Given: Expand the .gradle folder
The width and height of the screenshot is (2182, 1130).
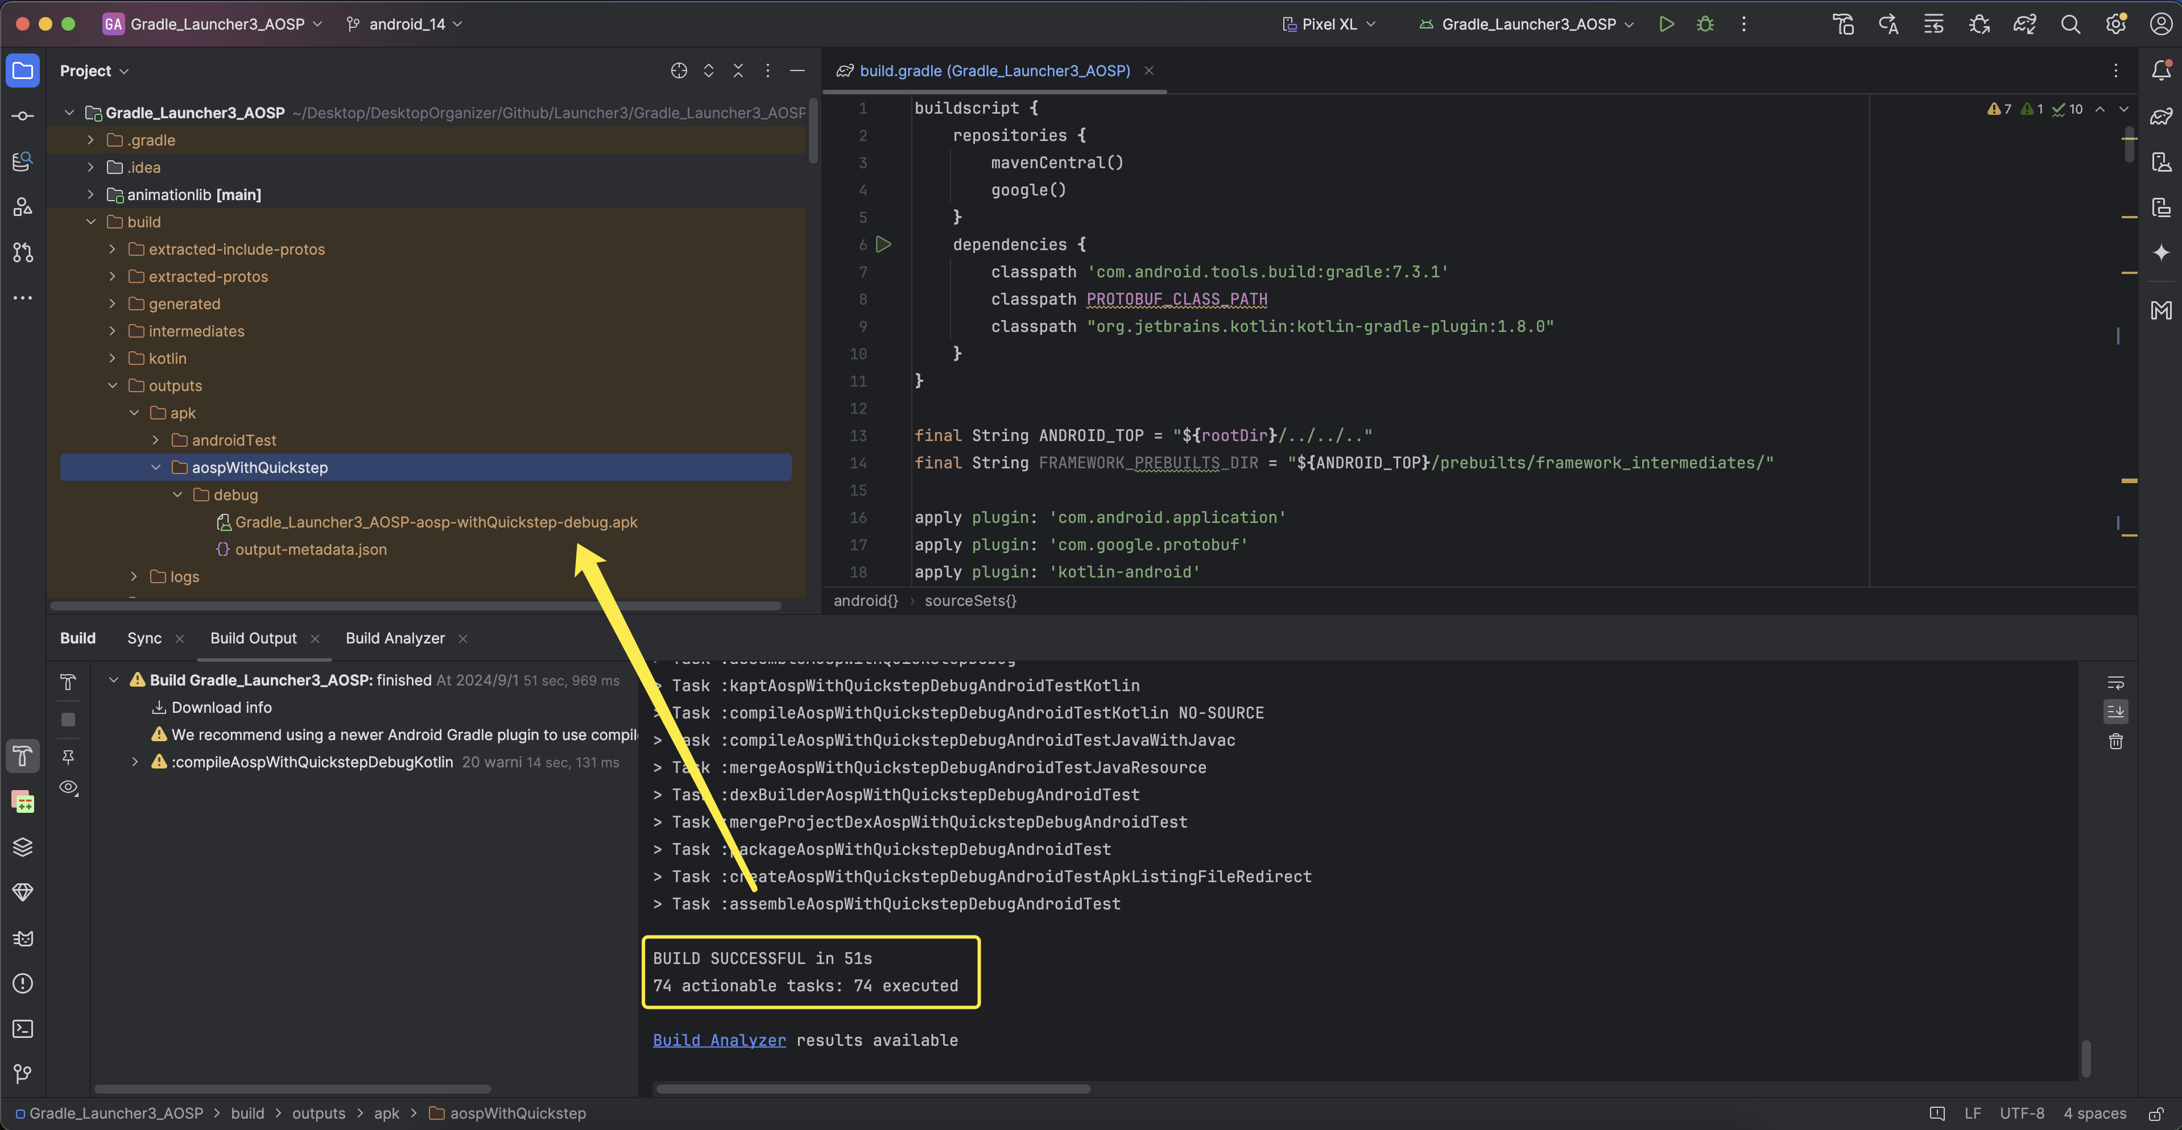Looking at the screenshot, I should (90, 140).
